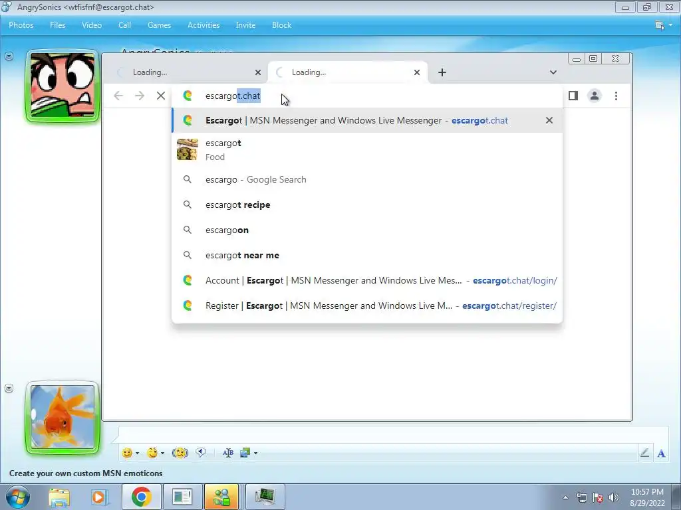This screenshot has height=510, width=681.
Task: Open Chrome's side panel
Action: pos(573,96)
